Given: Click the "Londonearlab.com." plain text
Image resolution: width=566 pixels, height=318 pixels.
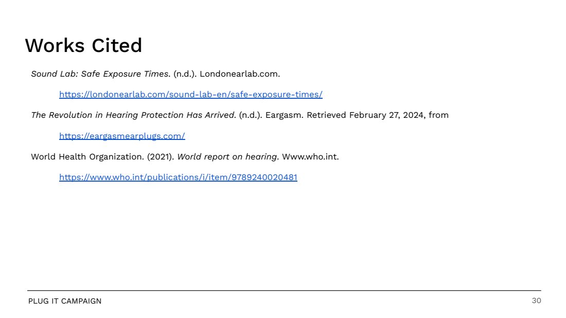Looking at the screenshot, I should [x=240, y=74].
